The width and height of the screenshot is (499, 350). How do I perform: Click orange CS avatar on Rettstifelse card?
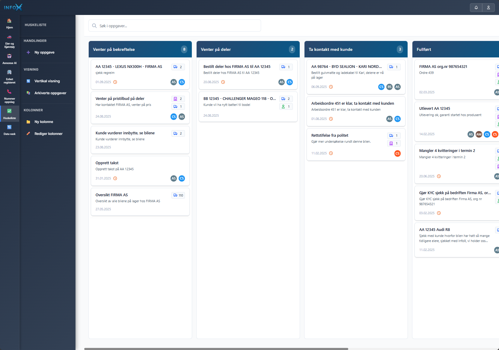(x=397, y=153)
